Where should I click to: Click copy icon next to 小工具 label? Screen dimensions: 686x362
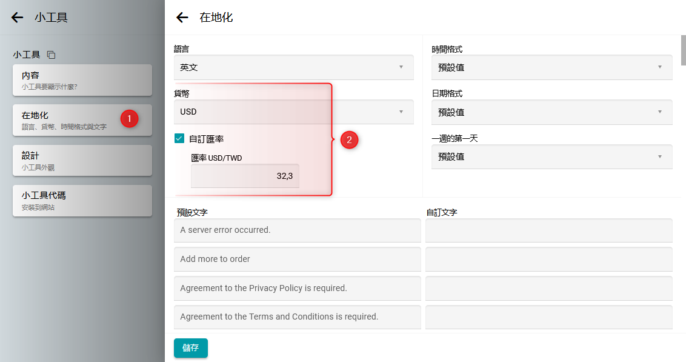(x=52, y=55)
